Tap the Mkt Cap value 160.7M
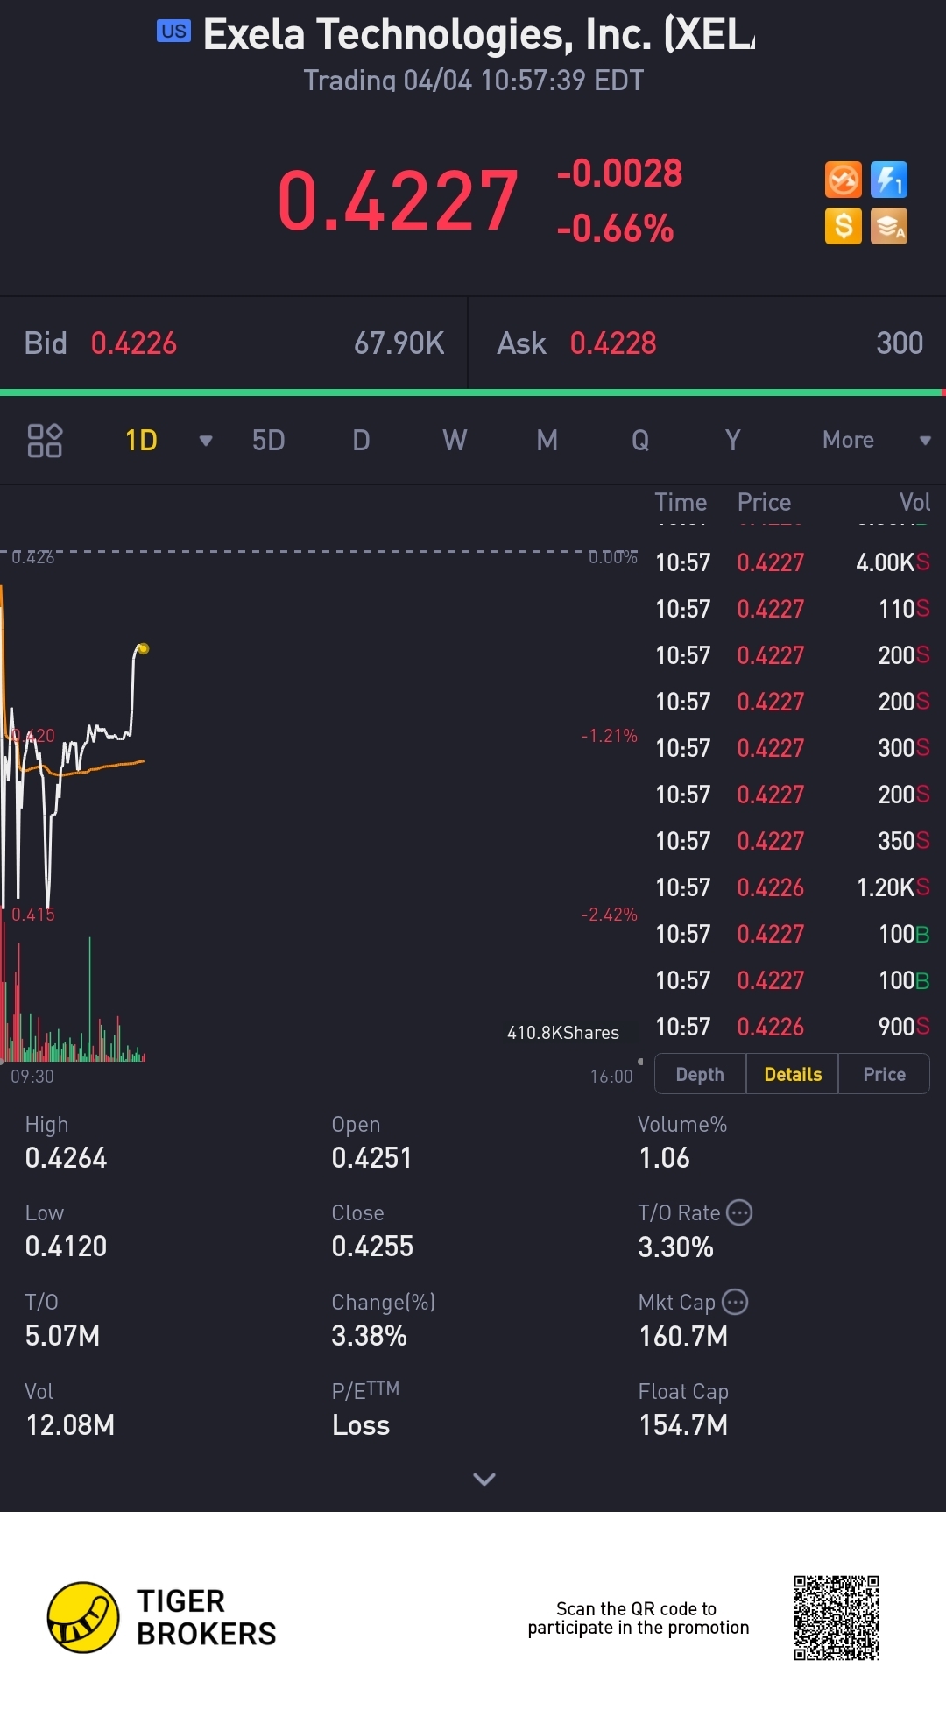 tap(683, 1337)
